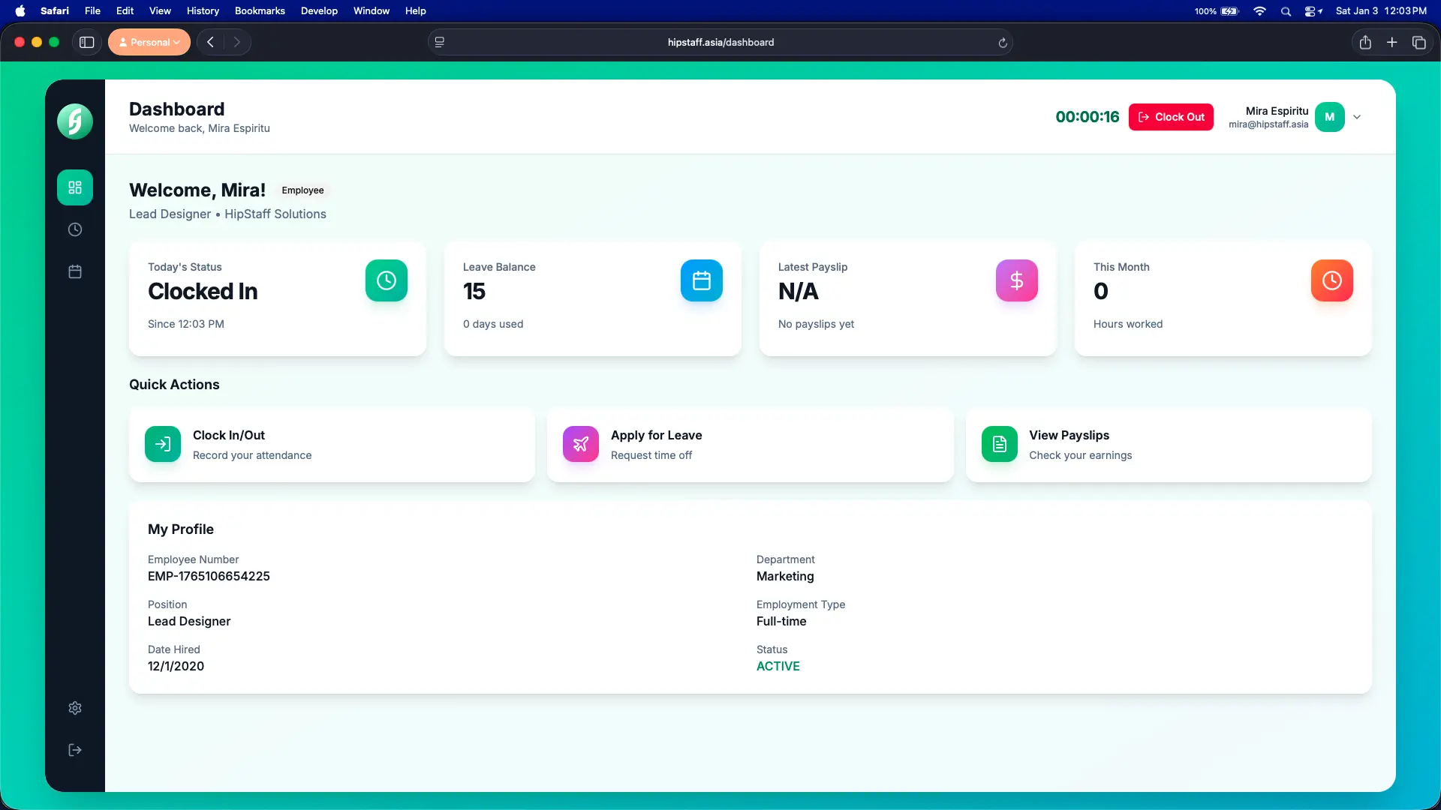Click the orange clock icon on This Month card

tap(1332, 280)
